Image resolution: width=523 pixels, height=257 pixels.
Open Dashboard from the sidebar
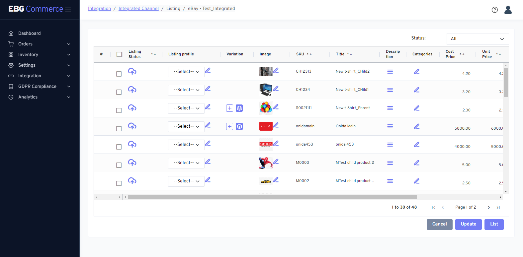(30, 33)
